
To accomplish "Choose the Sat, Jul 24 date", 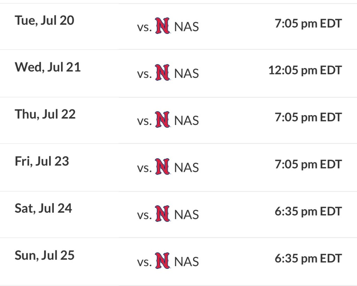I will (x=43, y=208).
